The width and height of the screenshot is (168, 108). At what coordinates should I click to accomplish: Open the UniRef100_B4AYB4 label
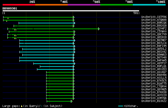(154, 75)
